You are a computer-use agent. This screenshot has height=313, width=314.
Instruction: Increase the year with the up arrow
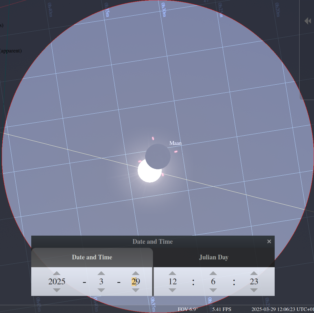(57, 273)
